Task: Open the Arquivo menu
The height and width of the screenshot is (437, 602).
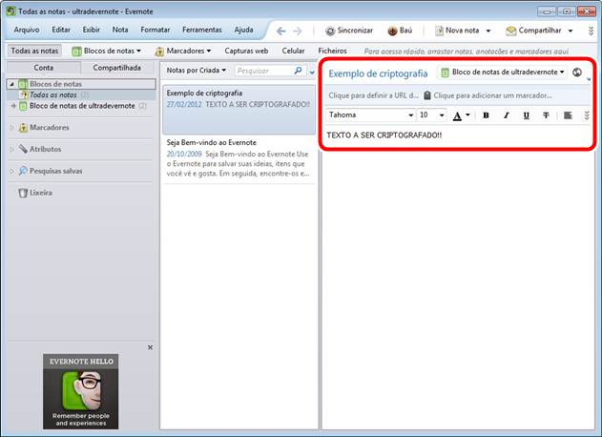Action: click(27, 30)
